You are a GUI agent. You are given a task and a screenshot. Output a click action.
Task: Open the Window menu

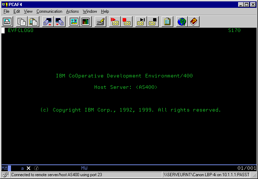pos(90,11)
